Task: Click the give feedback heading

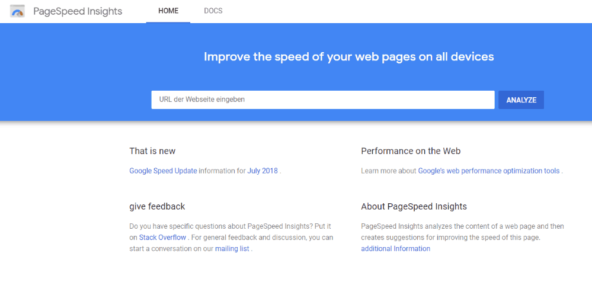Action: [157, 207]
